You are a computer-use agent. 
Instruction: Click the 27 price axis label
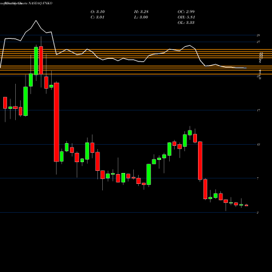click(258, 42)
